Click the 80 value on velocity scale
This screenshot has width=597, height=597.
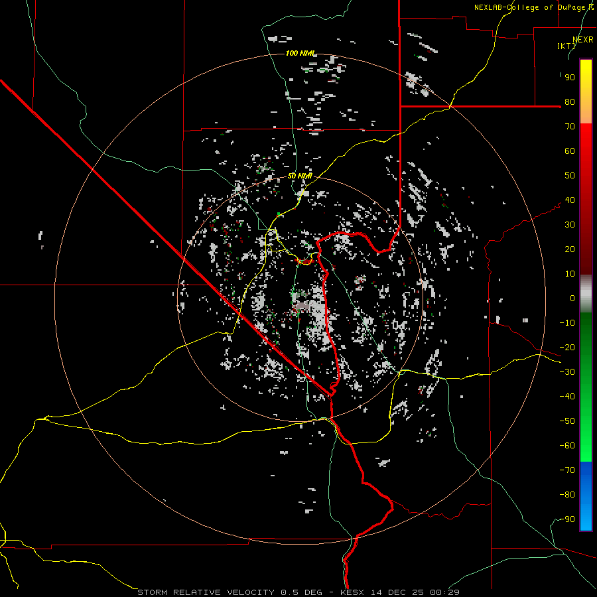tap(570, 102)
